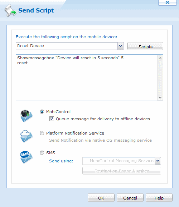Select Platform Notification Service radio button
Screen dimensions: 179x207
42,133
